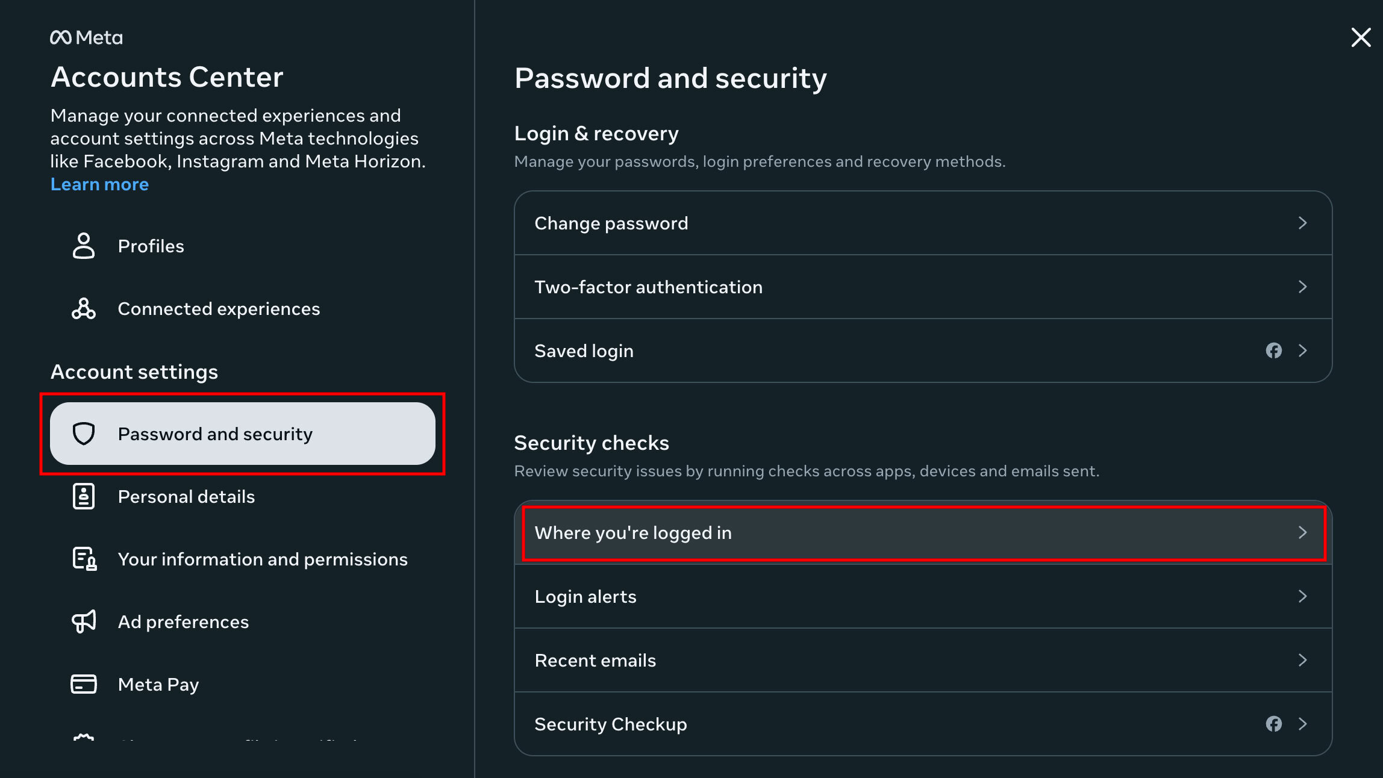Click the Ad preferences megaphone icon

pos(84,621)
